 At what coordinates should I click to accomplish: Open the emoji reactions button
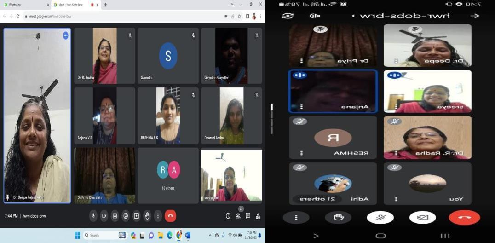pyautogui.click(x=126, y=216)
